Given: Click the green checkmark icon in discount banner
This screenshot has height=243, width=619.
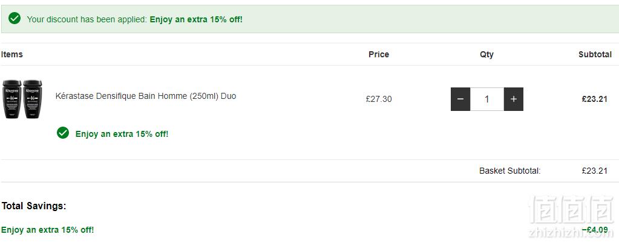Looking at the screenshot, I should click(15, 18).
